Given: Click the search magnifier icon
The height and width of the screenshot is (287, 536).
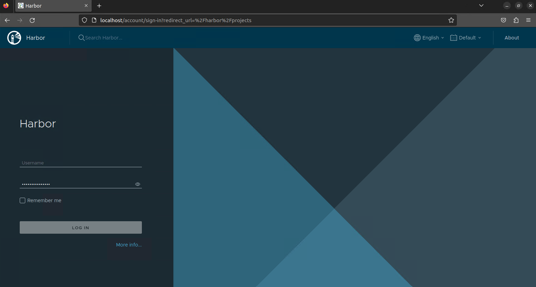Looking at the screenshot, I should point(81,38).
